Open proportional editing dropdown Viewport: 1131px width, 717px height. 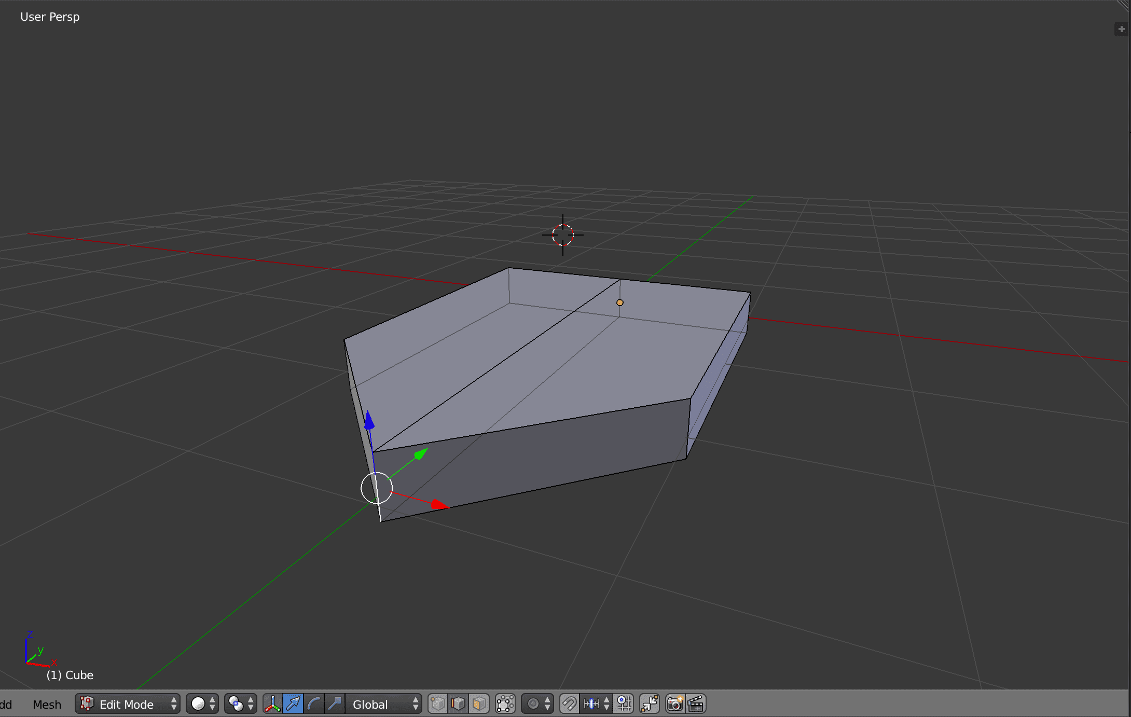point(537,704)
